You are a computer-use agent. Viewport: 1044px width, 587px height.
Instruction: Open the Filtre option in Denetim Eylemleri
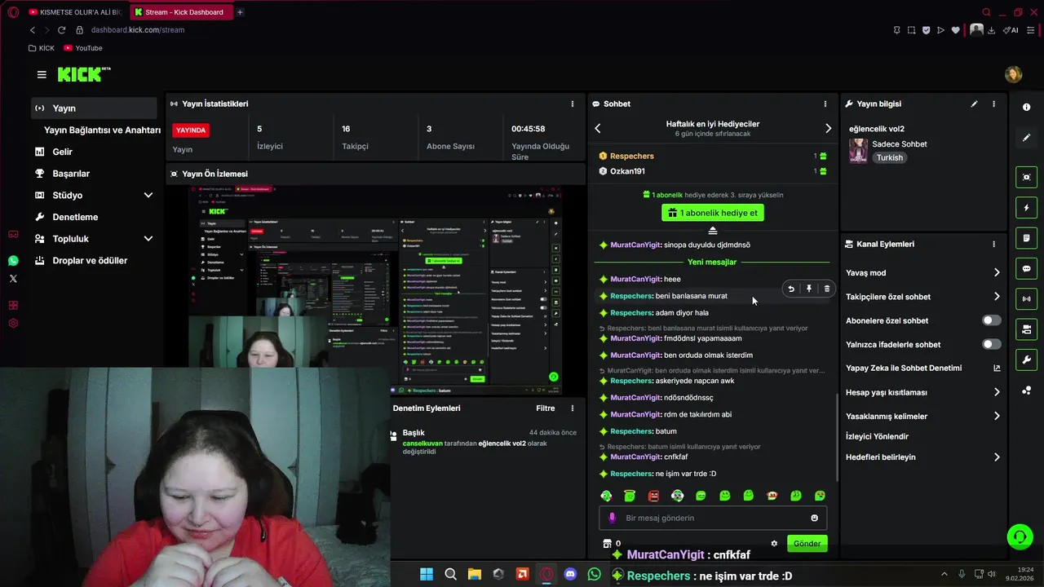(545, 408)
